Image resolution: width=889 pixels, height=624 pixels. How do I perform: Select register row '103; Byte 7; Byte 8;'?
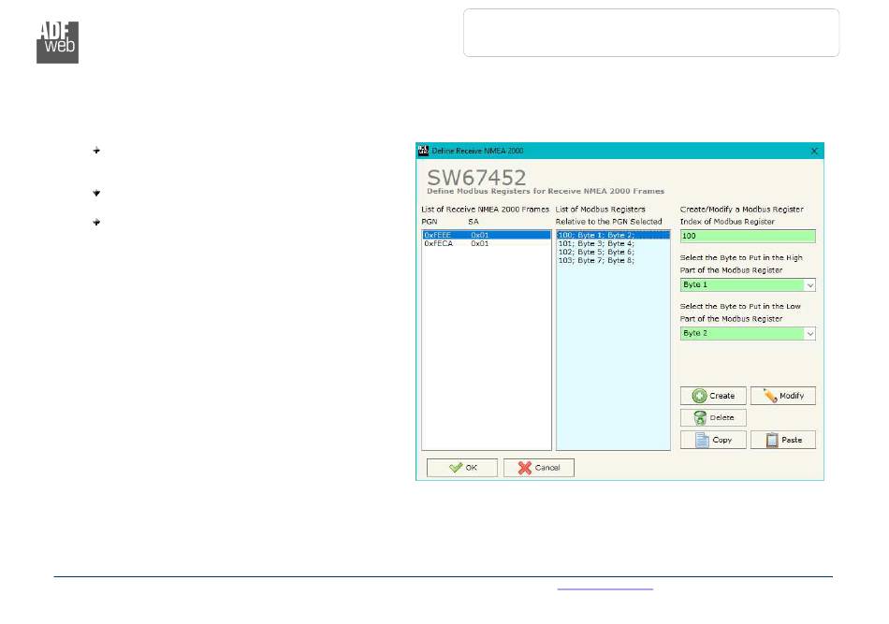pyautogui.click(x=613, y=260)
